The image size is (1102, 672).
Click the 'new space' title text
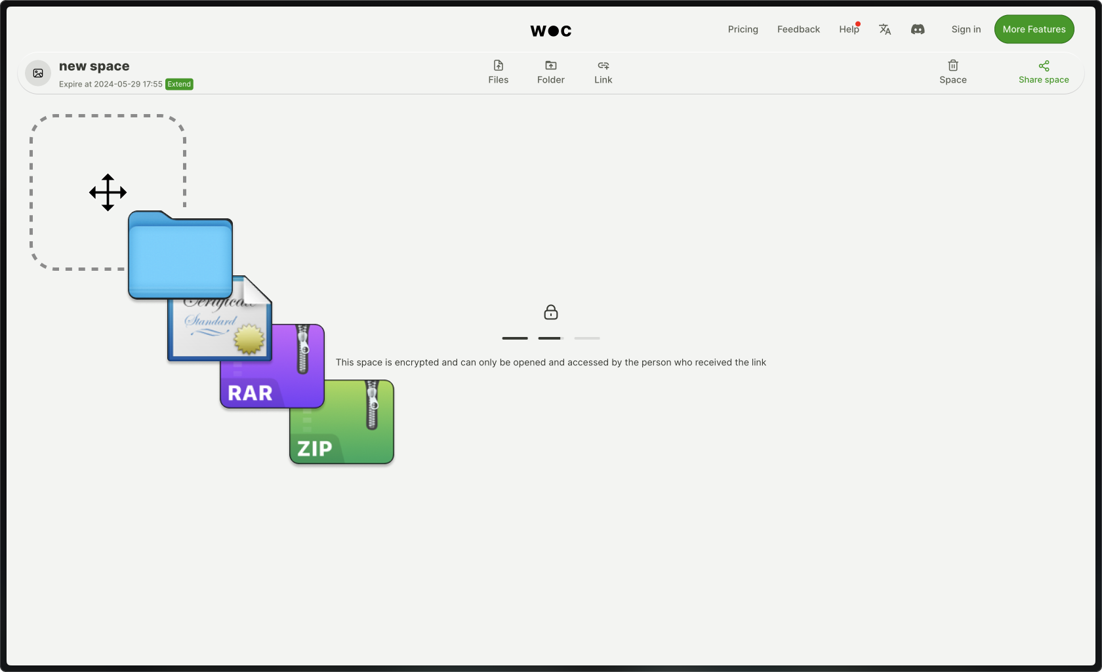[x=93, y=66]
